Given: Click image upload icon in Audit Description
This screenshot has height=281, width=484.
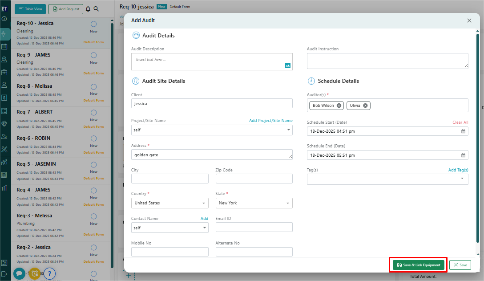Looking at the screenshot, I should [x=288, y=65].
